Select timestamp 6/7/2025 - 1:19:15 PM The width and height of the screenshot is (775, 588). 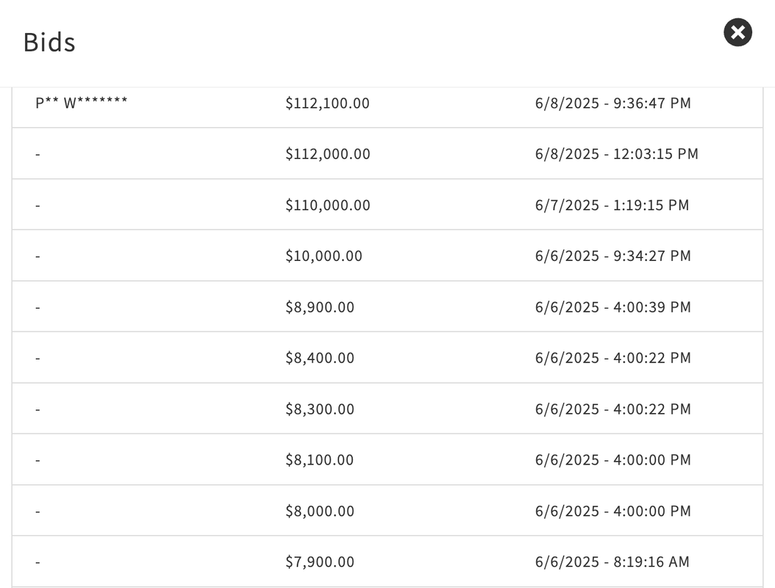point(612,205)
